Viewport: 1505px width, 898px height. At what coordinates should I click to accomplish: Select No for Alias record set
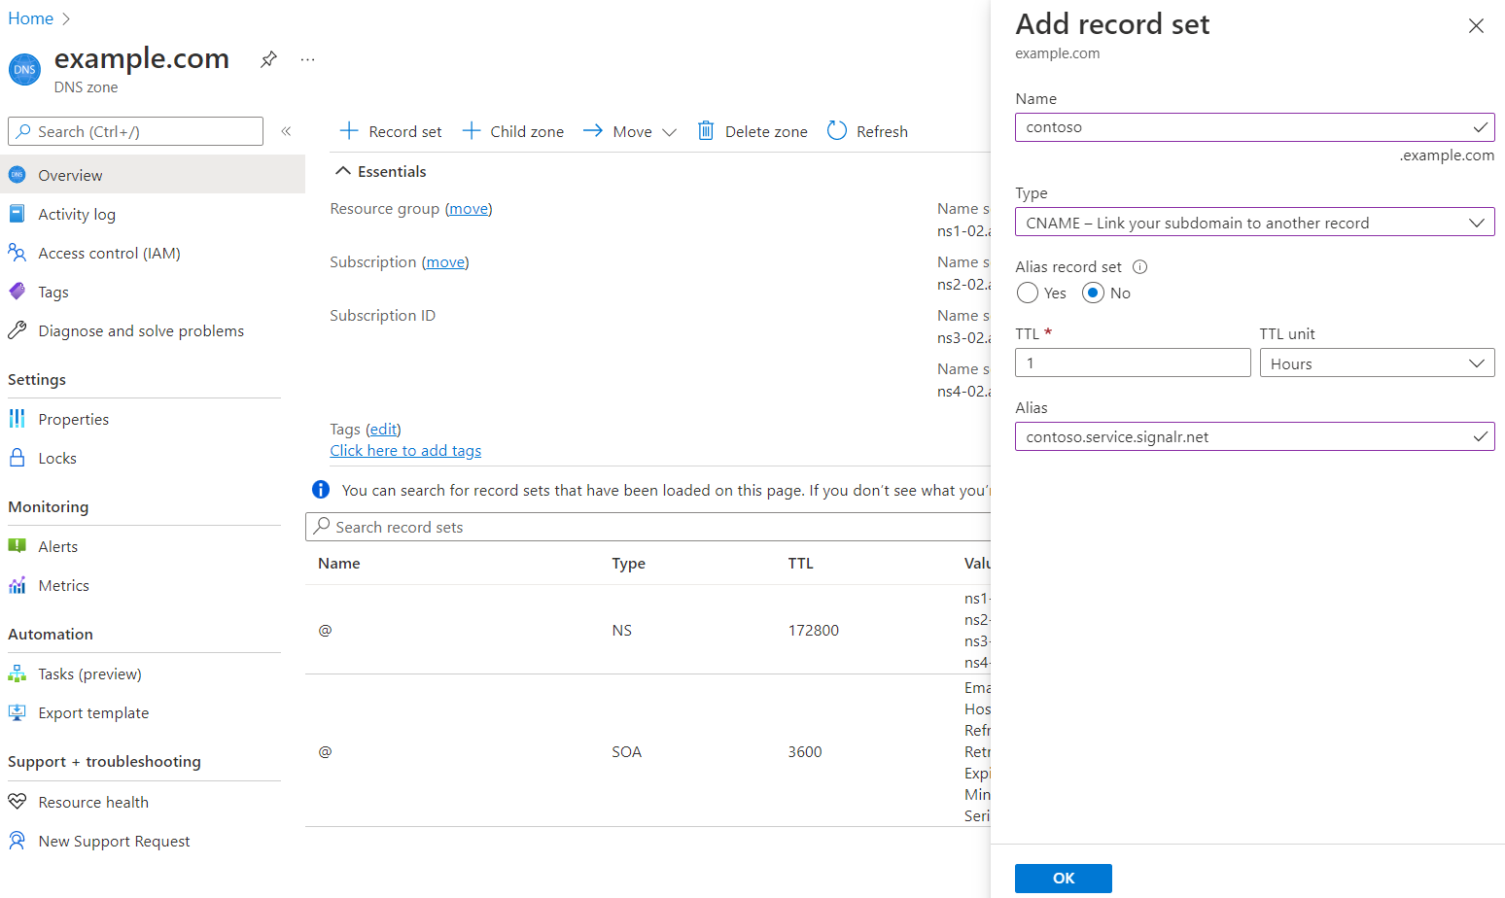1094,293
